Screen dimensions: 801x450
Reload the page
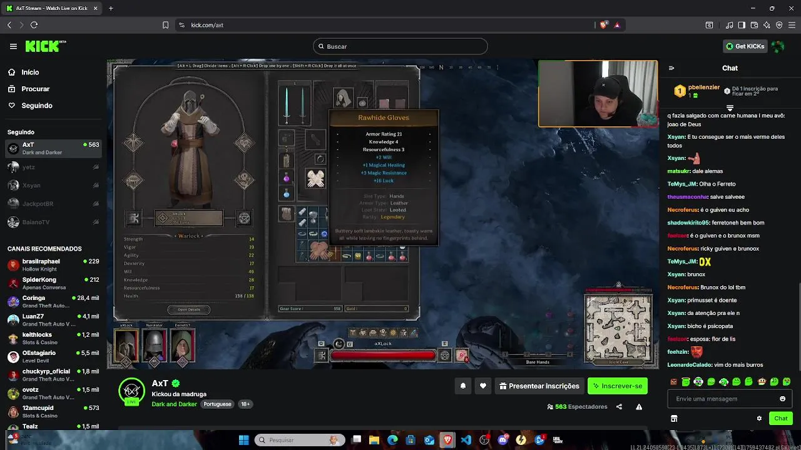coord(34,25)
